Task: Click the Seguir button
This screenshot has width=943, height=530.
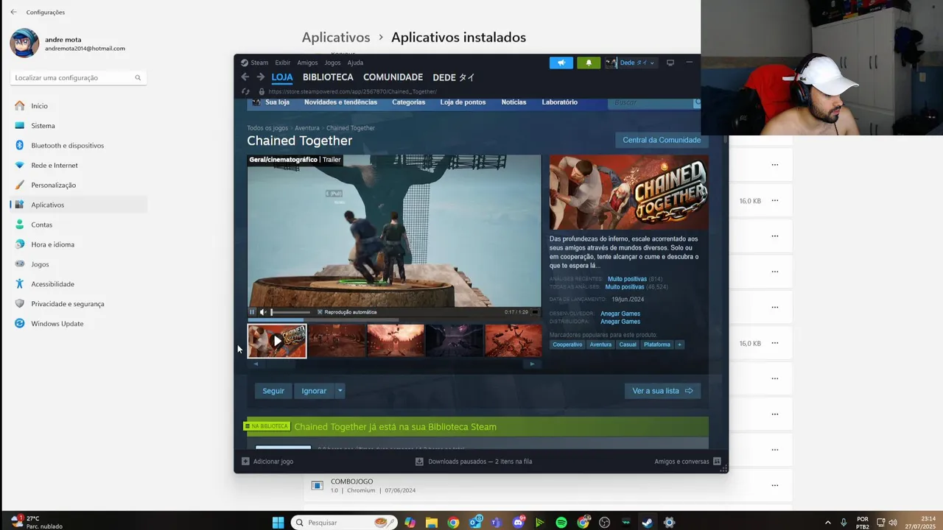Action: coord(273,391)
